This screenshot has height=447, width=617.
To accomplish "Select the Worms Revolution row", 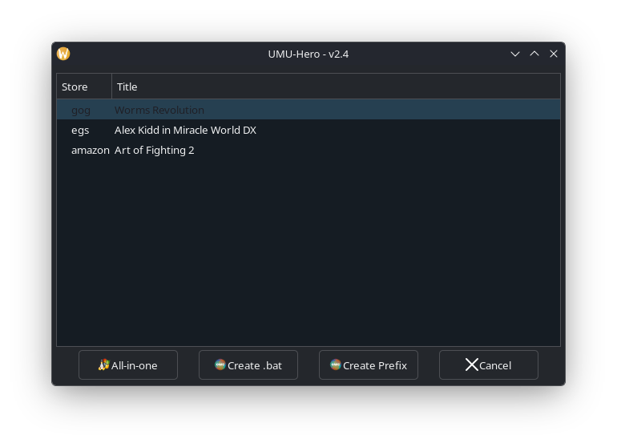I will [x=308, y=110].
